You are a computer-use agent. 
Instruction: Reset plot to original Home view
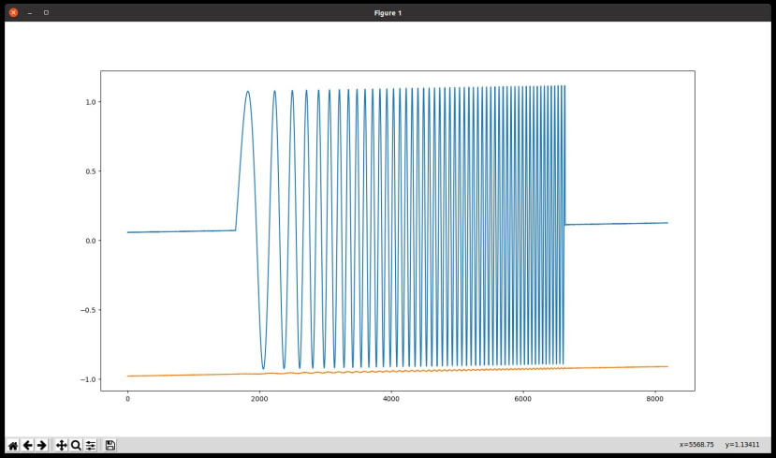click(13, 445)
